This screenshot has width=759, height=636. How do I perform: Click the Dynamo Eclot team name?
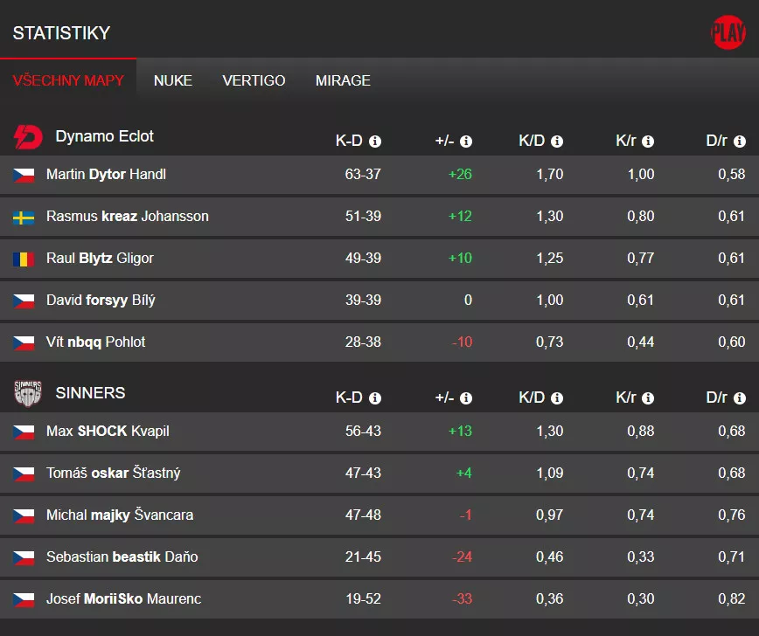click(104, 136)
